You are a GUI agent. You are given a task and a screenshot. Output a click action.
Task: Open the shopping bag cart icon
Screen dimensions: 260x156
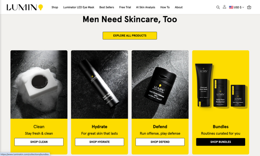pos(249,7)
